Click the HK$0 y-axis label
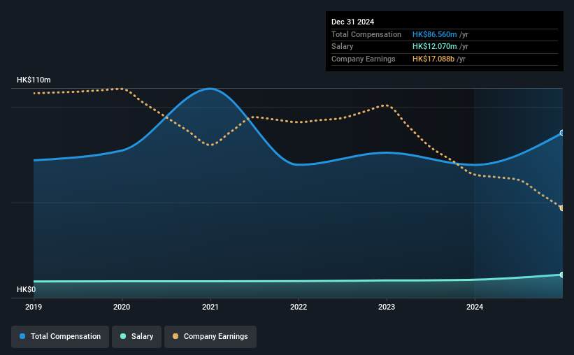574x355 pixels. 27,289
